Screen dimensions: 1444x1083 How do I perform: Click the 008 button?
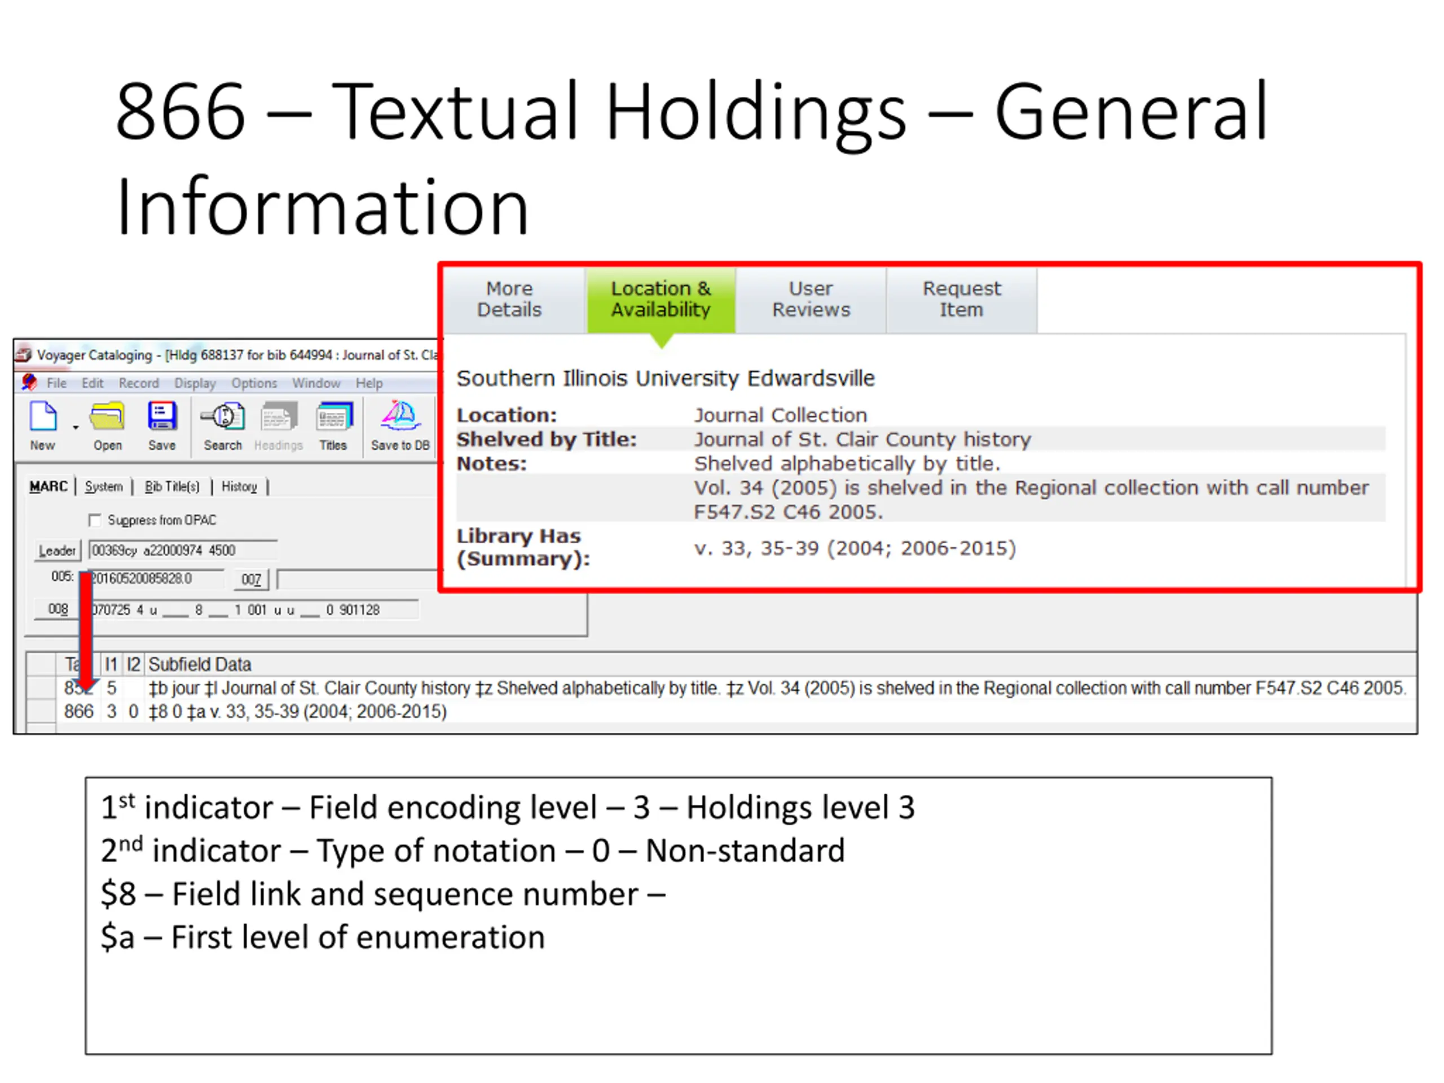point(58,609)
